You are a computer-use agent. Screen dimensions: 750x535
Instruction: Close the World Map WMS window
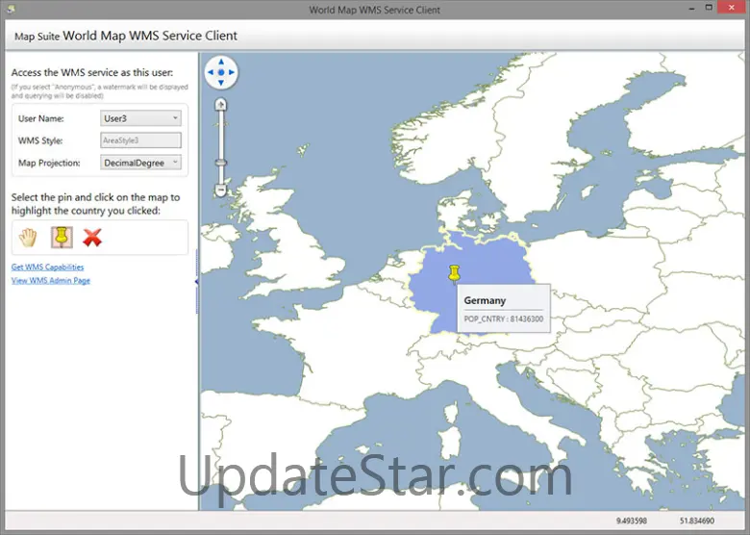click(732, 8)
